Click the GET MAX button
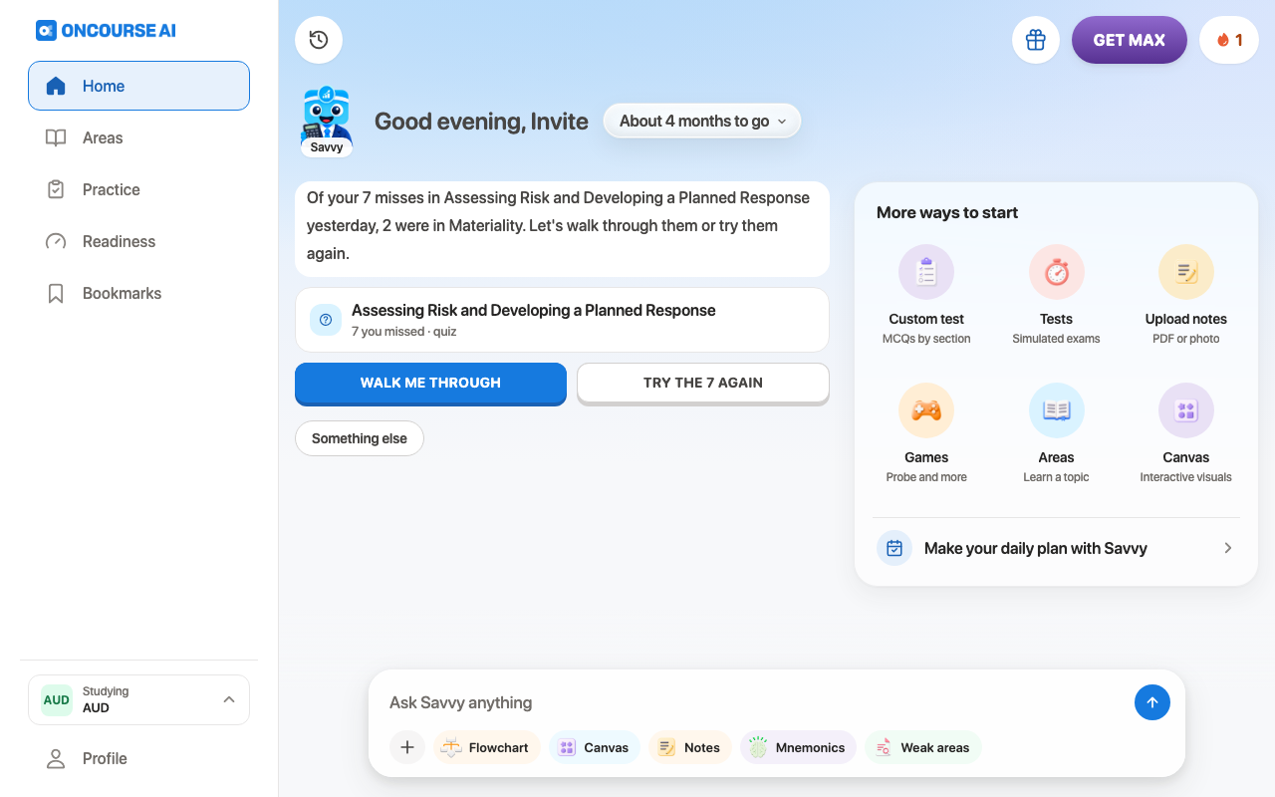This screenshot has width=1275, height=797. (x=1130, y=40)
